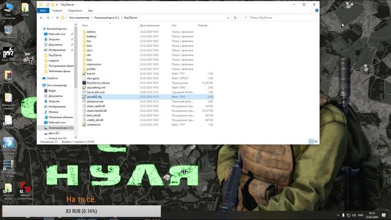Open the Battleye Control Panel desktop shortcut
This screenshot has height=220, width=391.
tap(25, 191)
